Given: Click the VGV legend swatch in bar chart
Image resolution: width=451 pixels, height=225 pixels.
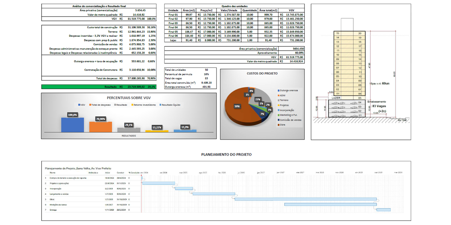Looking at the screenshot, I should tap(79, 105).
